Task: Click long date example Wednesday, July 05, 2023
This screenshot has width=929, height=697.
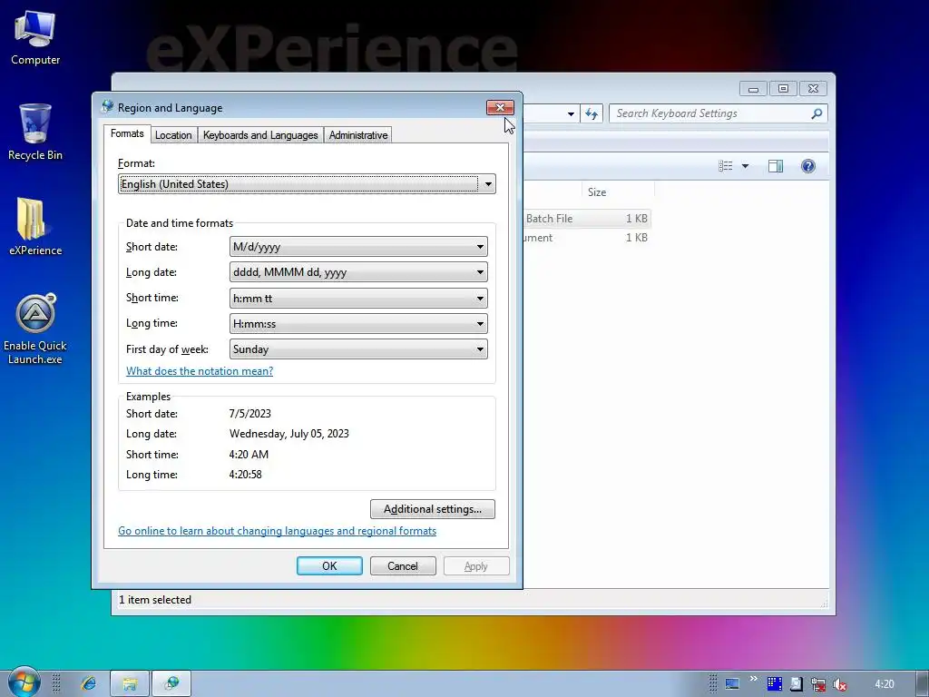Action: [x=289, y=434]
